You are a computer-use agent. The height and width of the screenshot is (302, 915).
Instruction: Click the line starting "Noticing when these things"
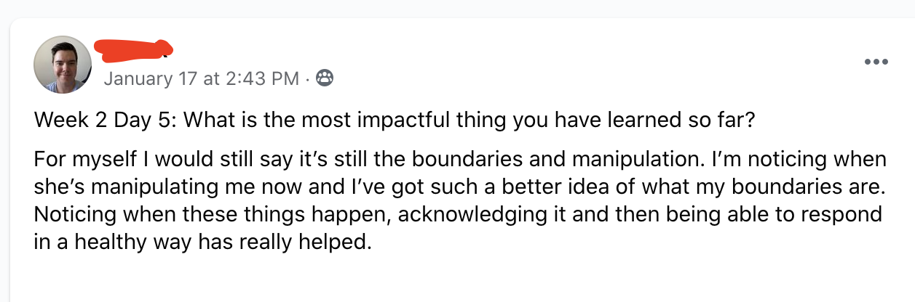459,214
